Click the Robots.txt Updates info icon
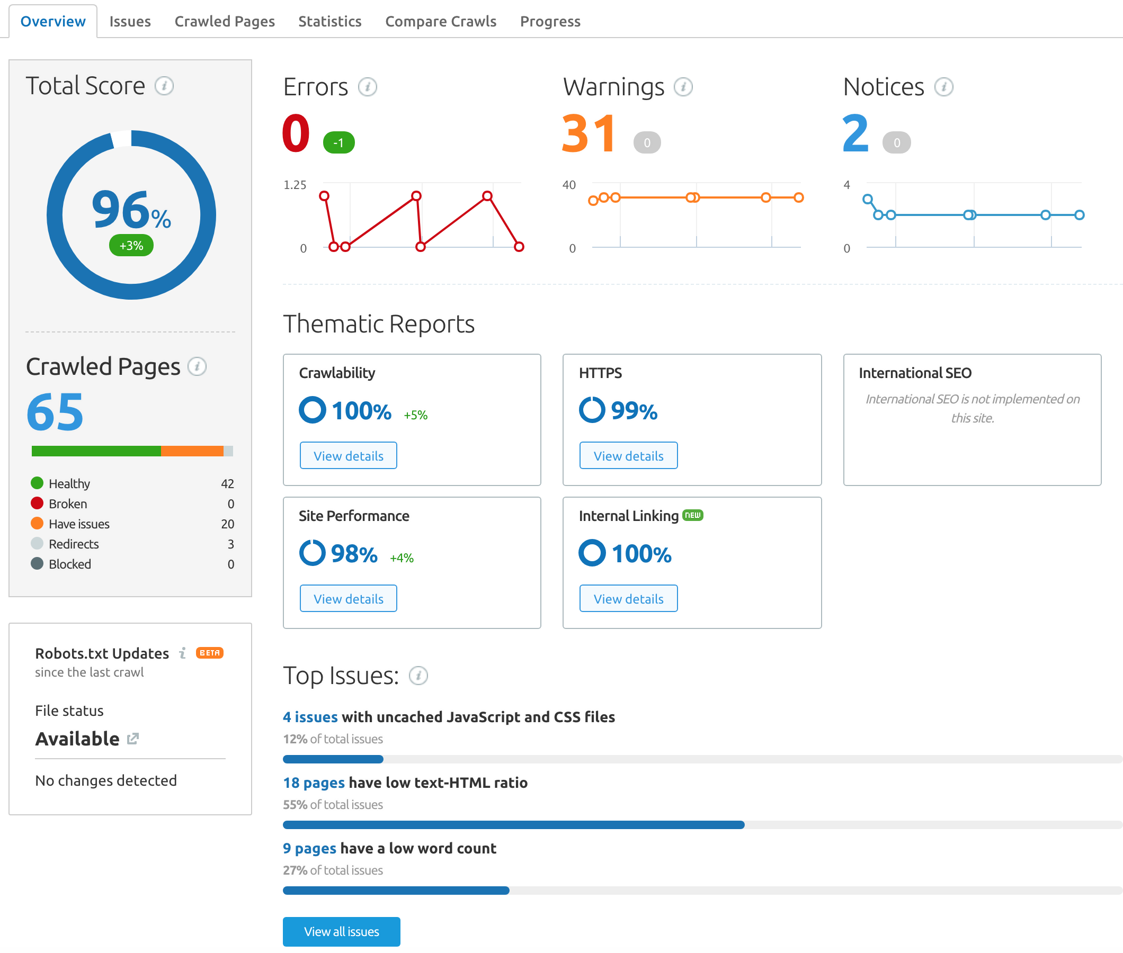Screen dimensions: 1123x953 coord(183,653)
